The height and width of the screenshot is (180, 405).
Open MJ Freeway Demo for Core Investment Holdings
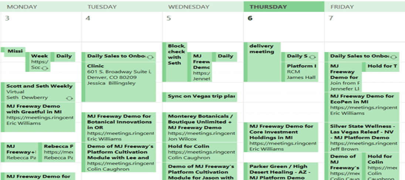point(281,137)
